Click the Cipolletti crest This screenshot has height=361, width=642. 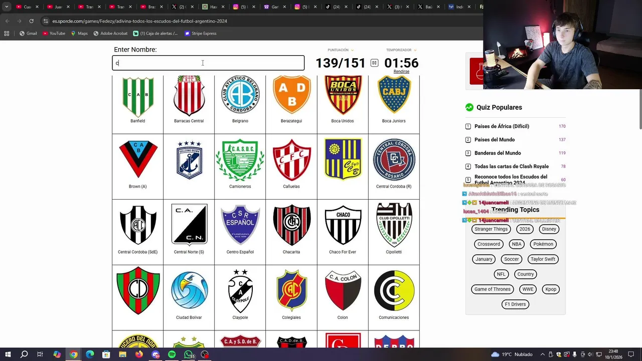(x=394, y=224)
